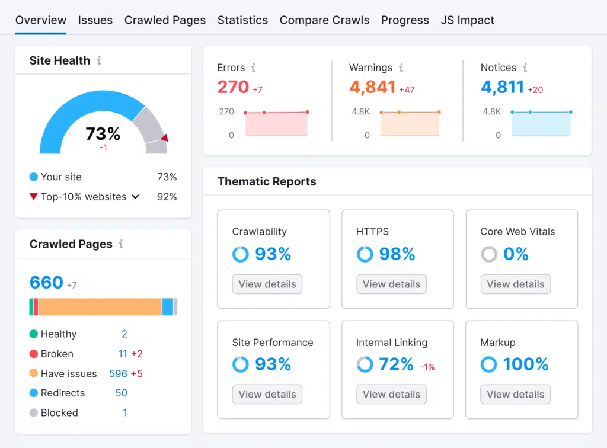The image size is (607, 448).
Task: Click the red Broken legend dot
Action: coord(34,354)
